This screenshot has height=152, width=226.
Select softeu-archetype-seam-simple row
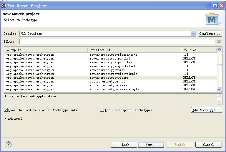111,89
